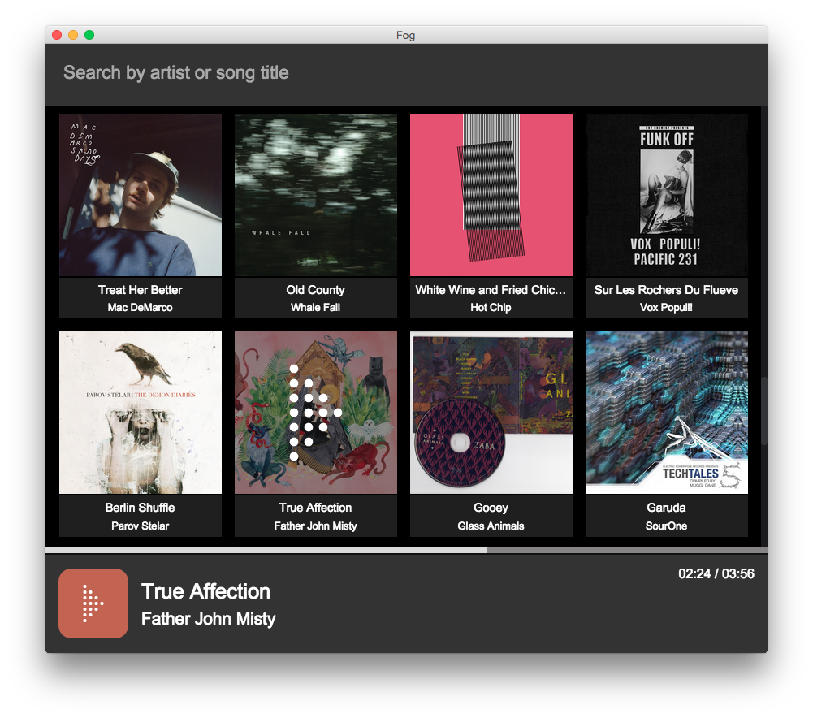
Task: Click the playing animation on True Affection cover
Action: tap(316, 413)
